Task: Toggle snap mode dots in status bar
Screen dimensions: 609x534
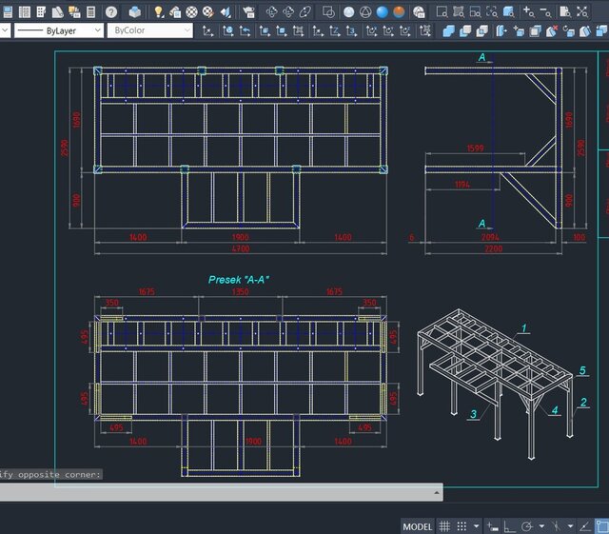Action: [462, 526]
